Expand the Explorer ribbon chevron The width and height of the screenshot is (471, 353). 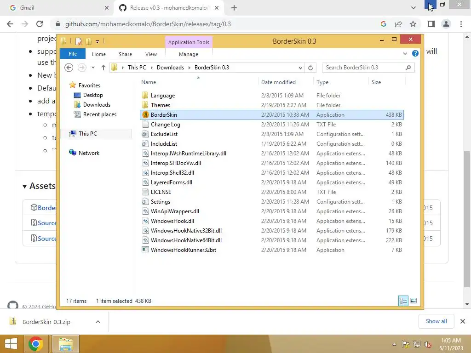405,53
